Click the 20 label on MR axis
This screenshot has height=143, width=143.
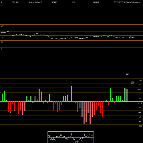pos(140,99)
